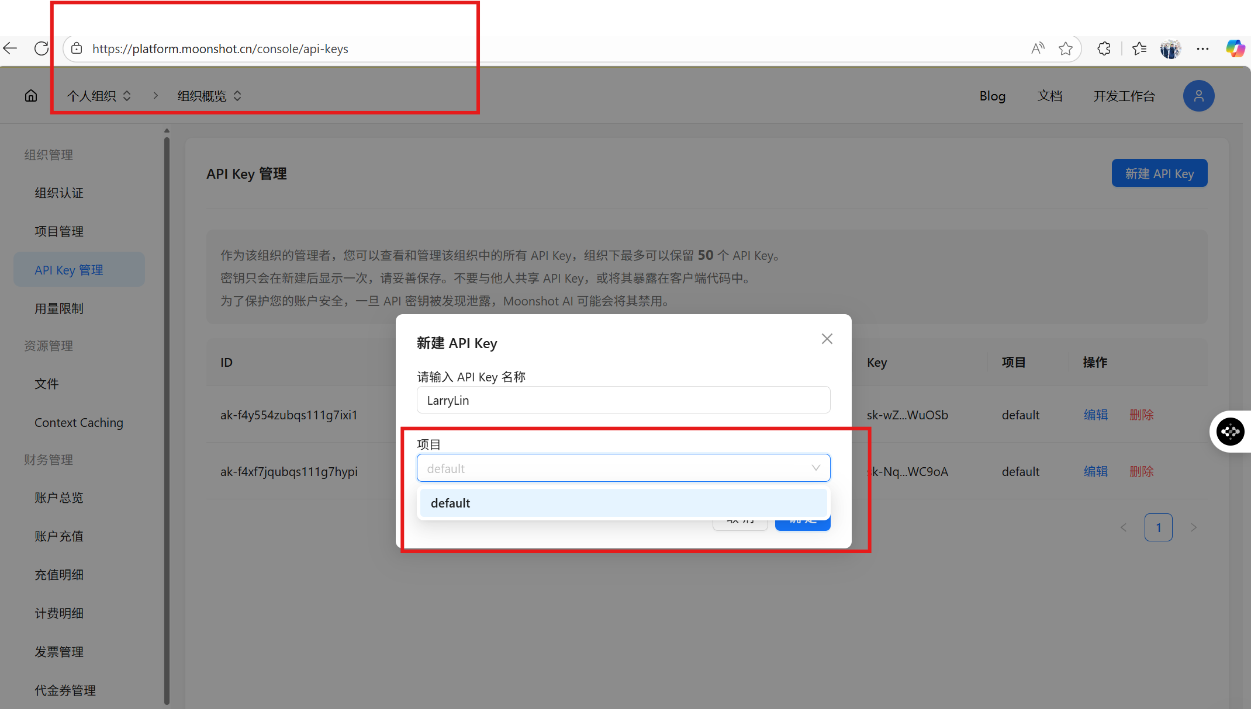Open 计费明细 in the sidebar

[59, 613]
